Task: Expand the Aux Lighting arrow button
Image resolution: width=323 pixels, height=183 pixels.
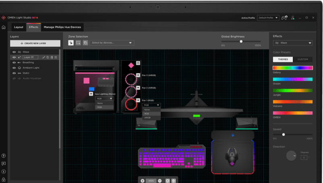Action: point(91,94)
